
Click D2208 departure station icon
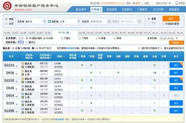(22, 109)
